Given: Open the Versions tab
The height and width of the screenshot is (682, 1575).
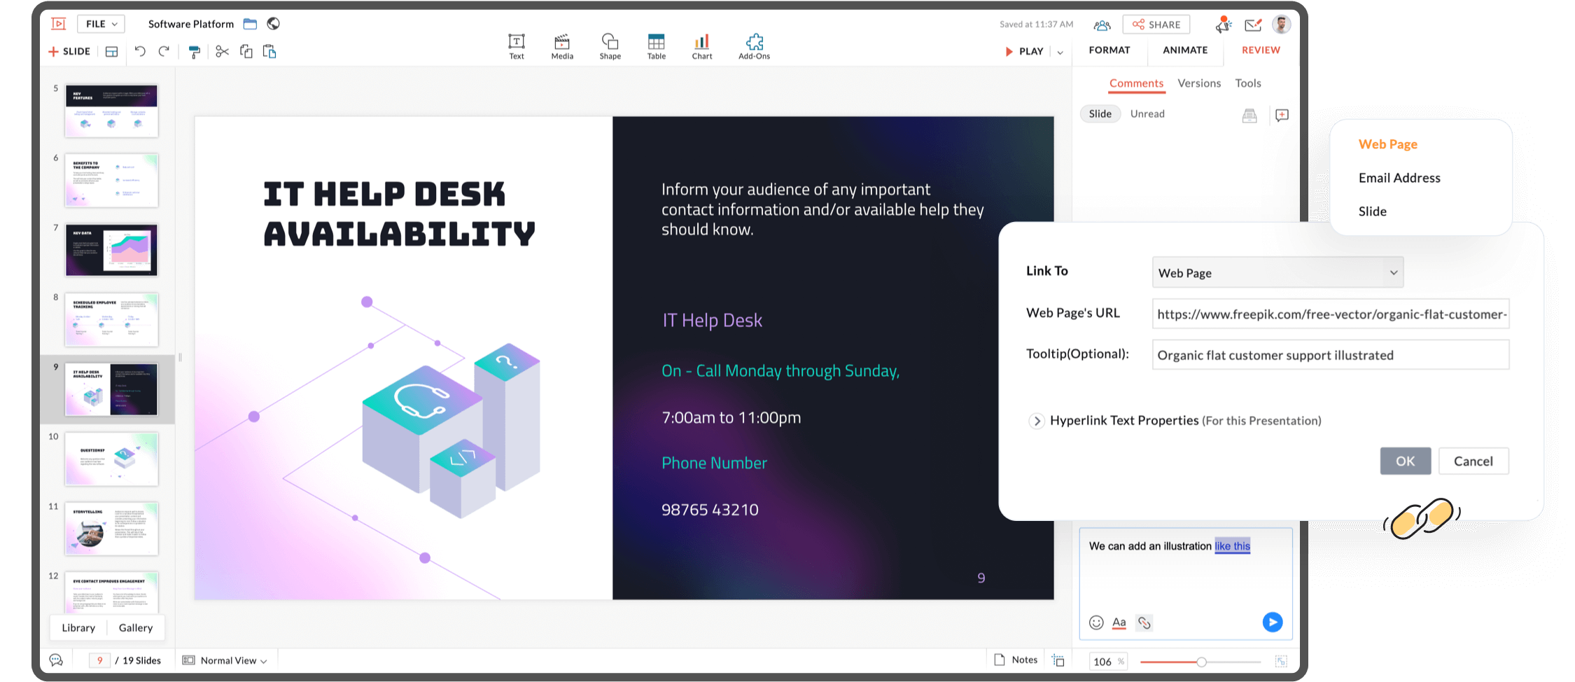Looking at the screenshot, I should [1198, 83].
